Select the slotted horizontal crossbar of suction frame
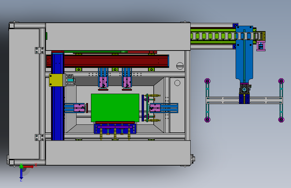Screen dimensions: 291x188 (244, 100)
